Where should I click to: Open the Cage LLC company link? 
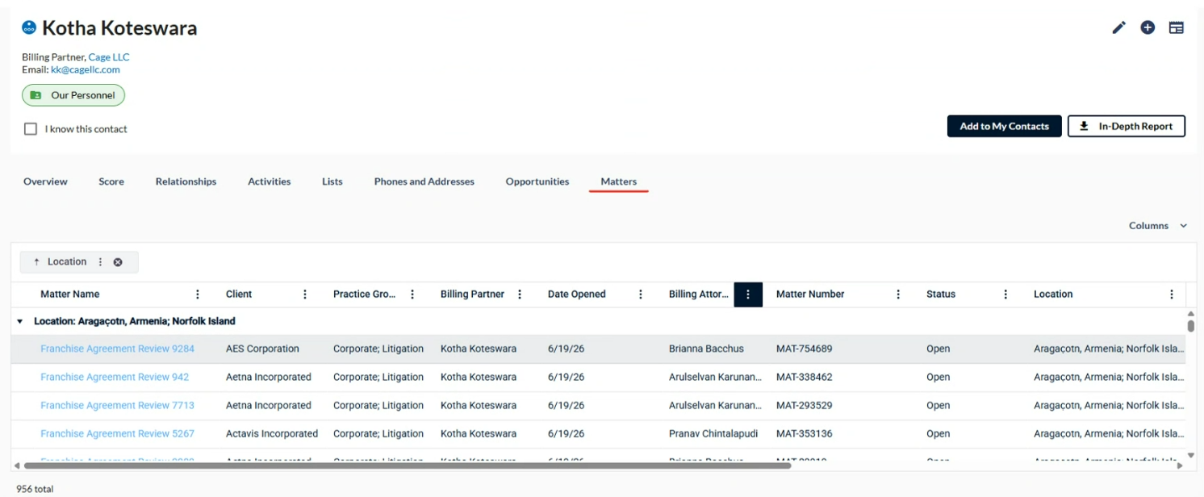(109, 57)
